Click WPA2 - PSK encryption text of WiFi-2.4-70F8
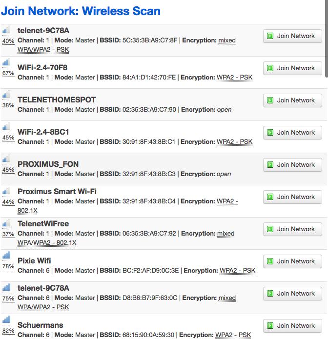Screen dimensions: 328x339 tap(234, 78)
